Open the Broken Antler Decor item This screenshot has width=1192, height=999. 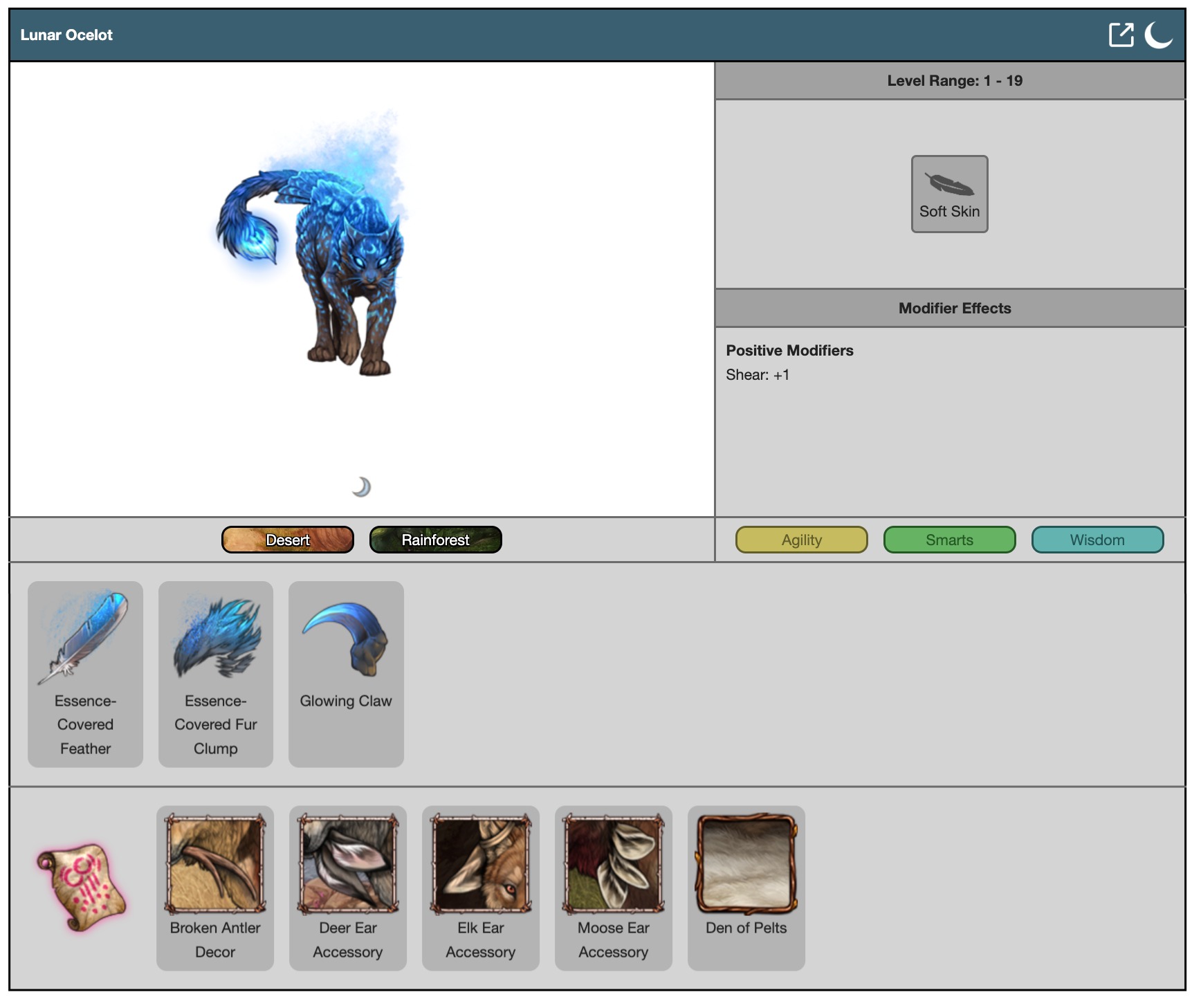pyautogui.click(x=215, y=887)
